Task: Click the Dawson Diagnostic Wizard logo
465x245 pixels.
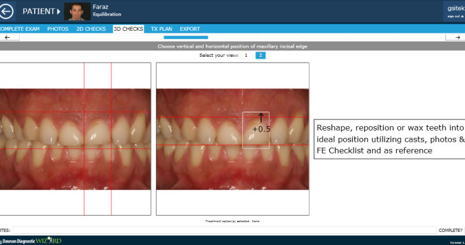Action: click(x=31, y=240)
